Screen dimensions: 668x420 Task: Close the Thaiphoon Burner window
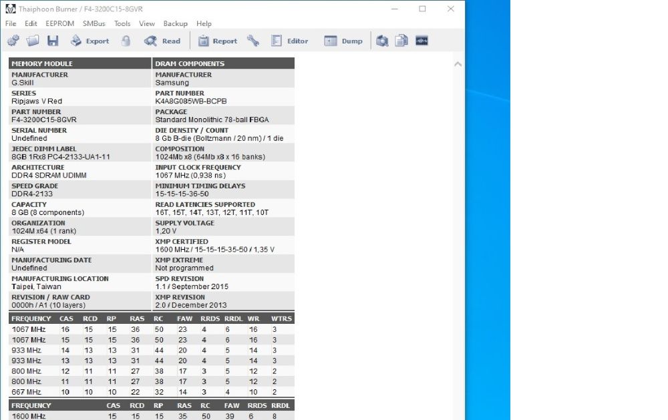(x=451, y=9)
